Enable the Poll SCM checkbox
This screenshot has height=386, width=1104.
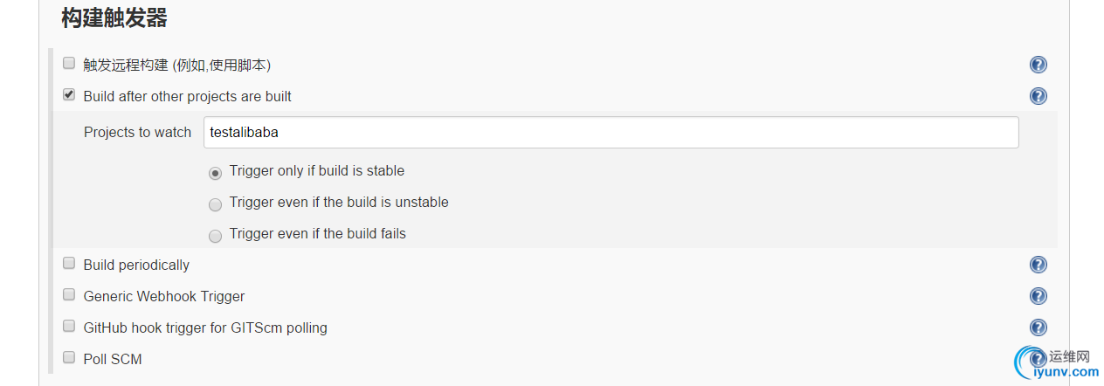click(69, 357)
